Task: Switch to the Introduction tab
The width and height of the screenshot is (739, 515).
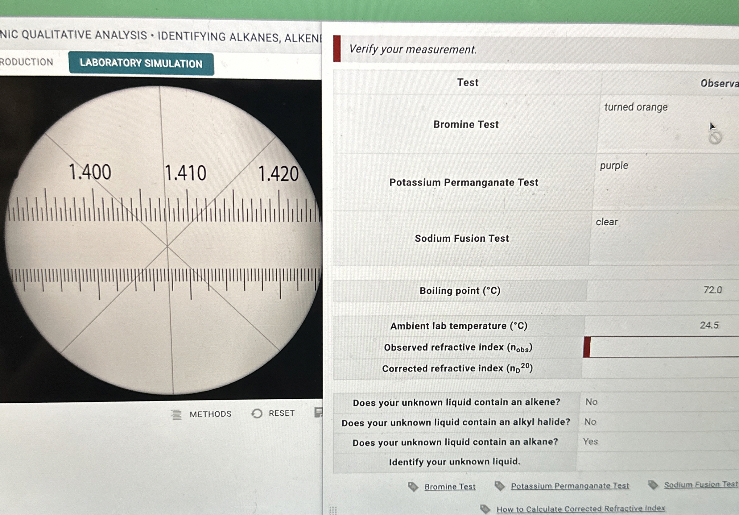Action: [x=27, y=62]
